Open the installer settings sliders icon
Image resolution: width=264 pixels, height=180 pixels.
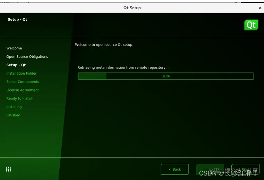tap(8, 169)
